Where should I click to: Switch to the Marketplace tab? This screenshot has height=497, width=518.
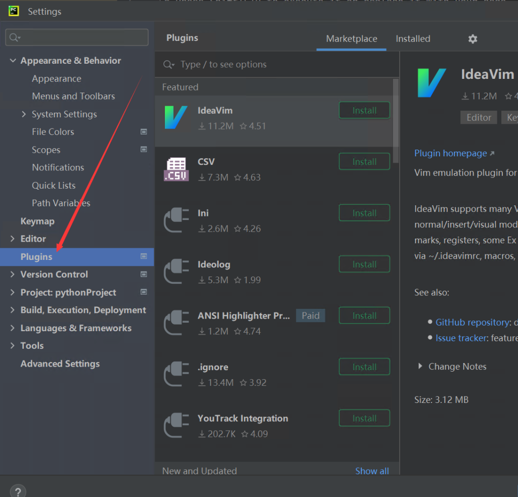352,38
